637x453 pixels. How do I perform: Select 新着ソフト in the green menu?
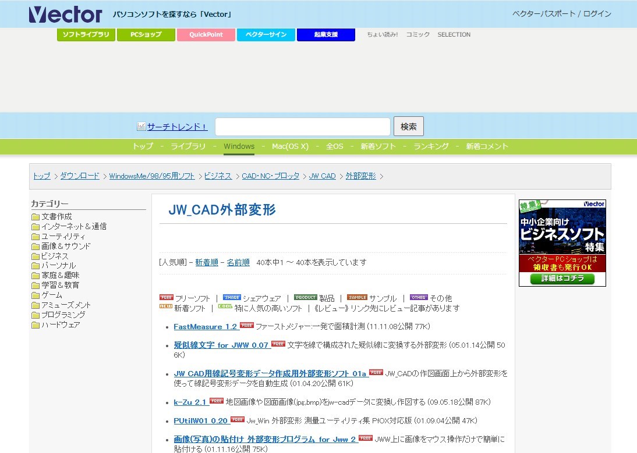[x=378, y=147]
